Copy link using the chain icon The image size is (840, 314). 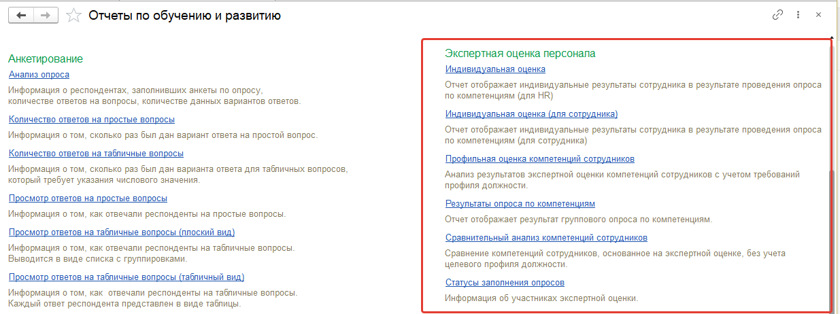coord(778,15)
